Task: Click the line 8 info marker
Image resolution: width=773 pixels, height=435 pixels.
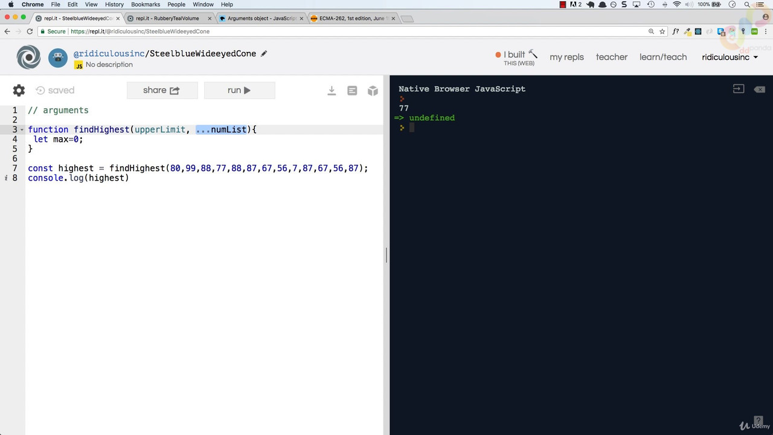Action: pyautogui.click(x=6, y=178)
